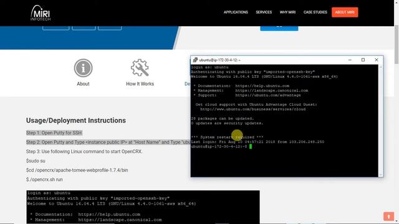The width and height of the screenshot is (399, 224).
Task: Click the help.ubuntu.com URL in the terminal
Action: pyautogui.click(x=262, y=86)
